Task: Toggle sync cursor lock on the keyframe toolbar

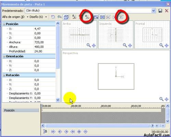Action: coord(45,132)
